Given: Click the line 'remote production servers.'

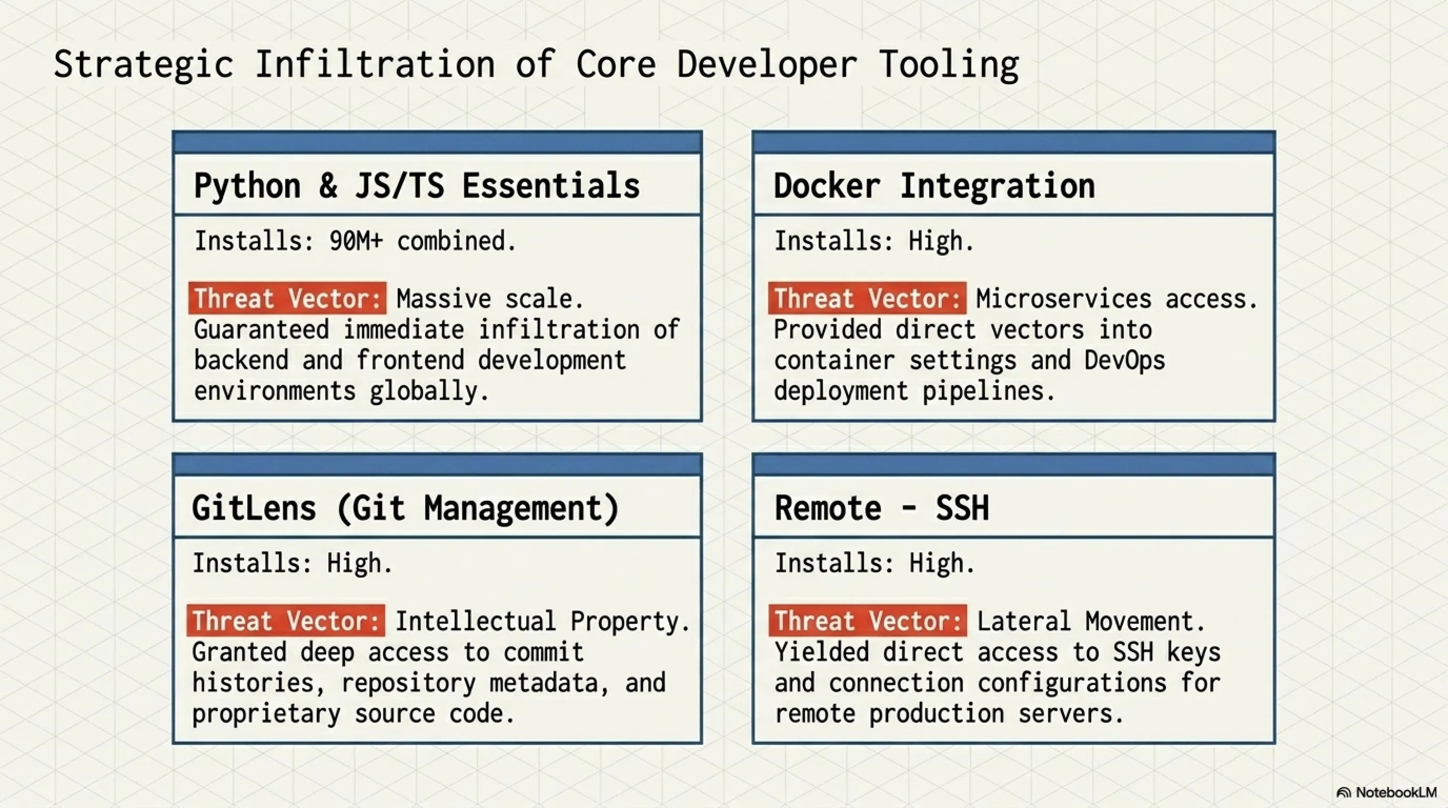Looking at the screenshot, I should click(x=949, y=714).
